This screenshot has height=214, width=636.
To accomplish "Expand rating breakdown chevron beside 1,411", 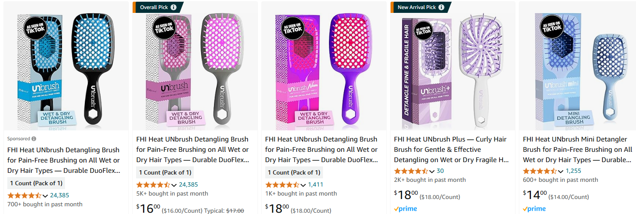I will pos(303,185).
